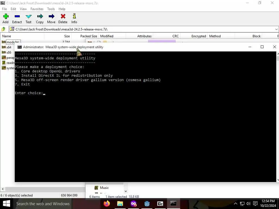Open Firefox from the taskbar

pos(107,204)
